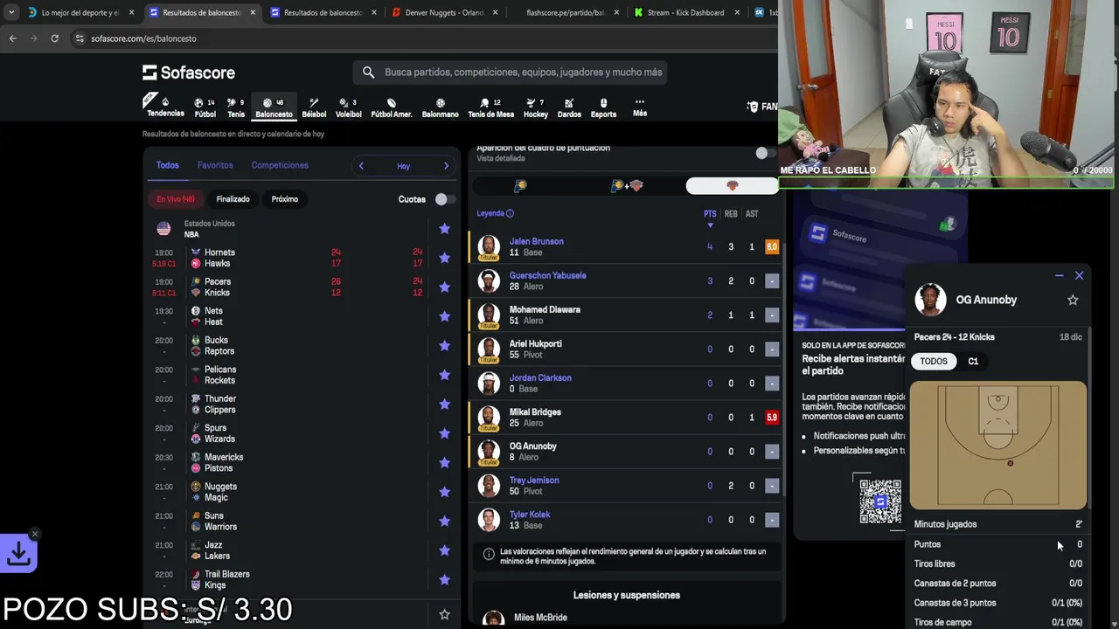This screenshot has width=1119, height=629.
Task: Click the shot marker on court chart
Action: (1010, 464)
